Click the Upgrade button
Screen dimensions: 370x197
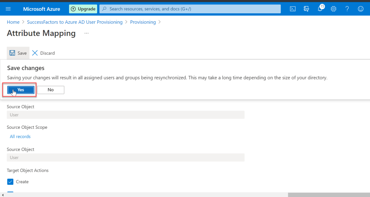83,9
